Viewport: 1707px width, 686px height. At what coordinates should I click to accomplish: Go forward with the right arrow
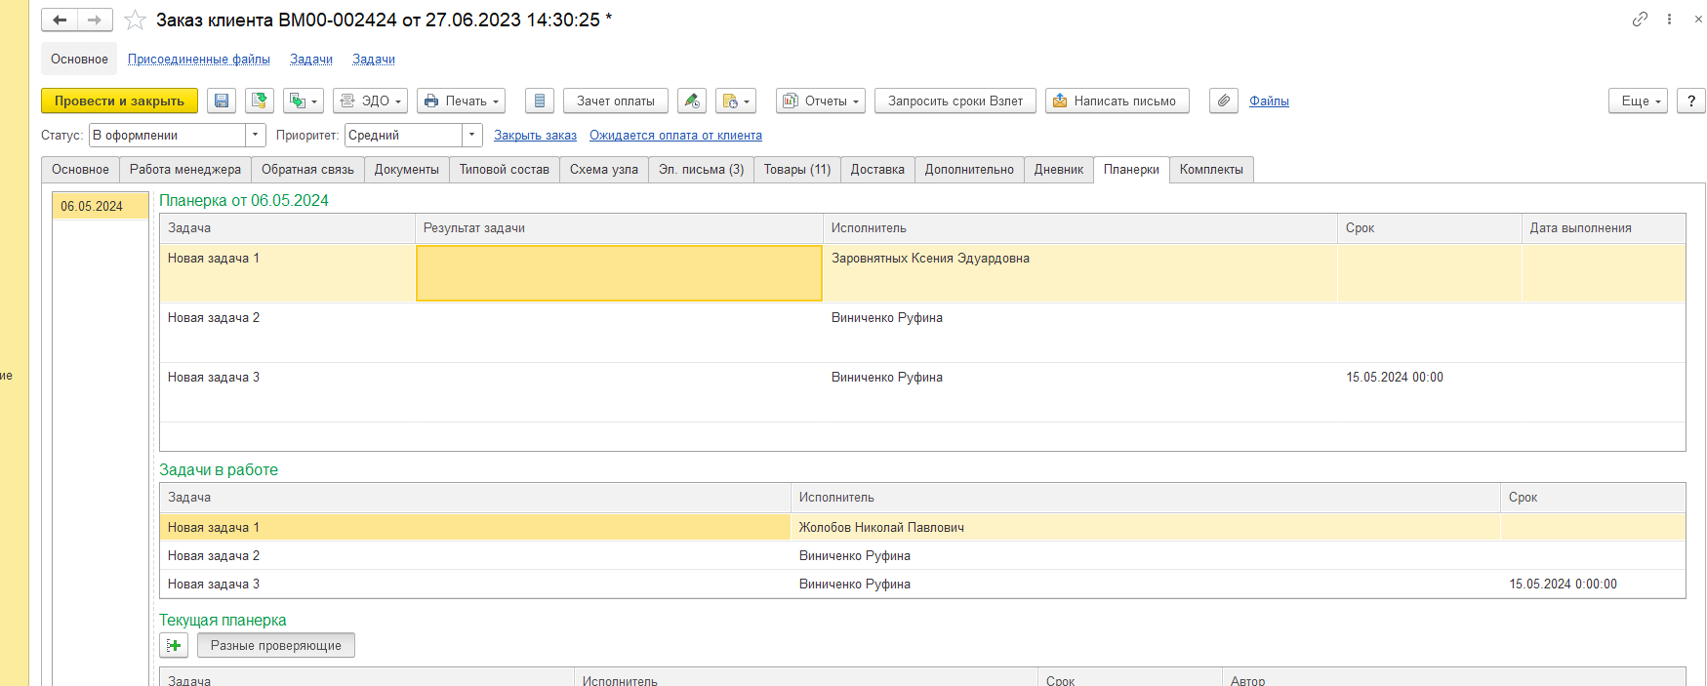[95, 20]
